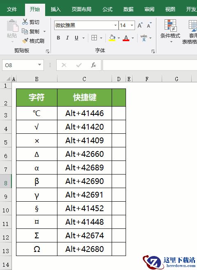Increase font size with large A icon

pos(140,26)
